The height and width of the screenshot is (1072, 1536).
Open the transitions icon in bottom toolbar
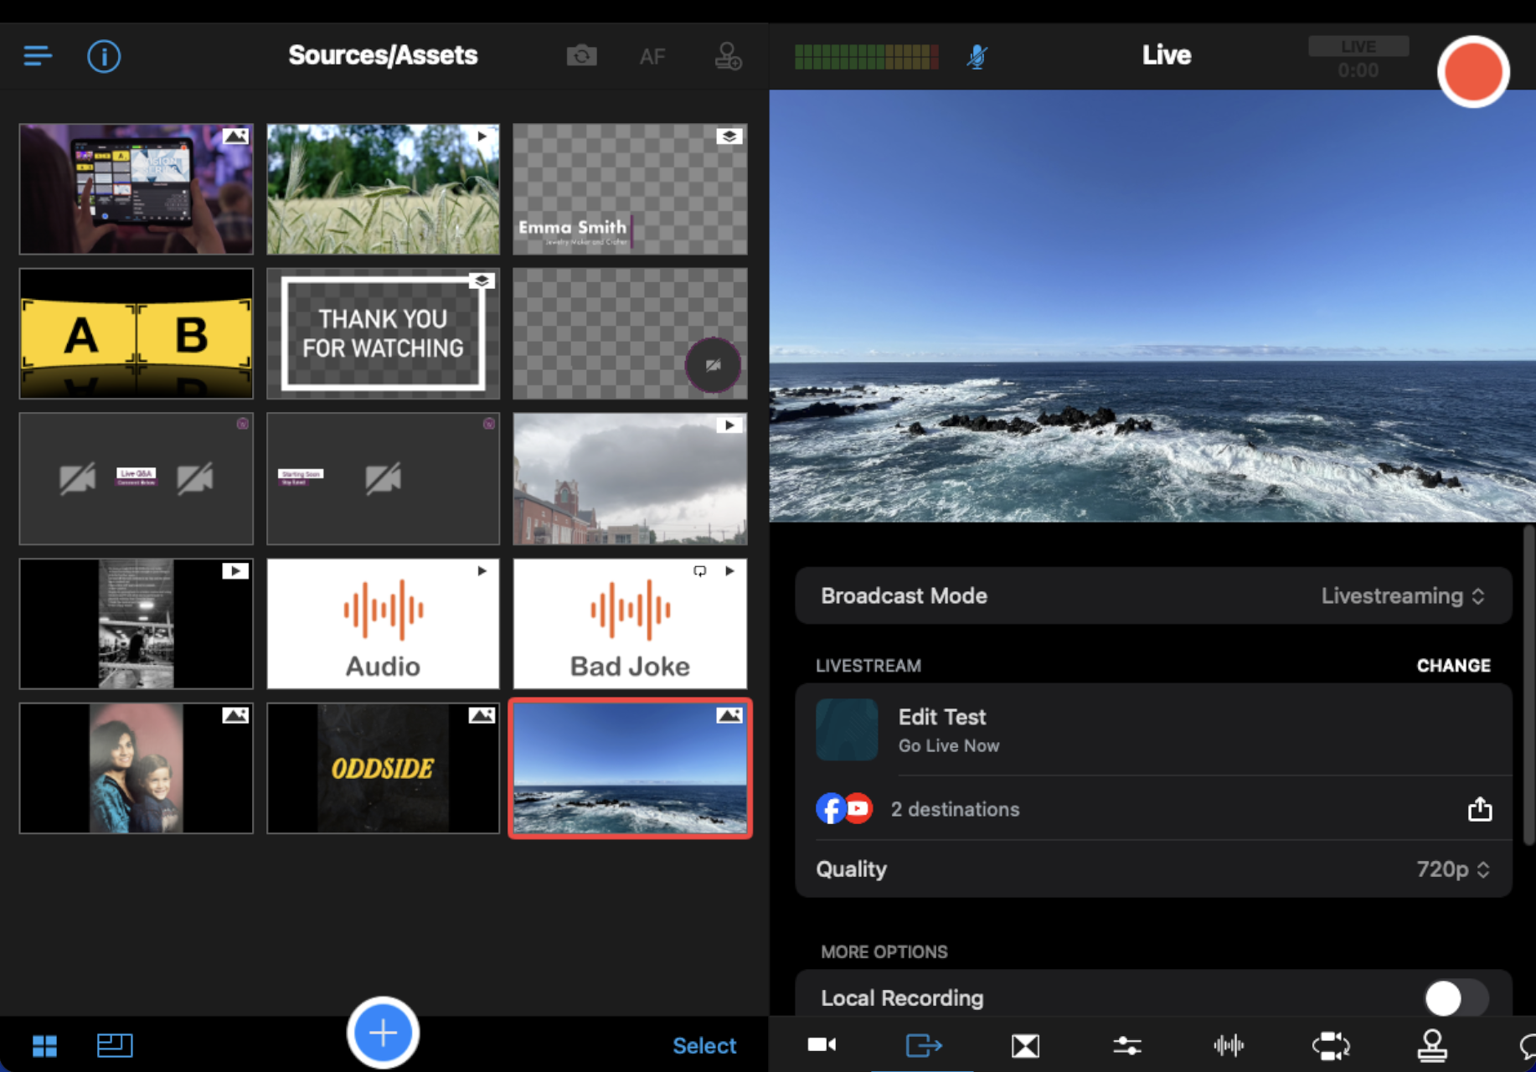coord(1025,1045)
